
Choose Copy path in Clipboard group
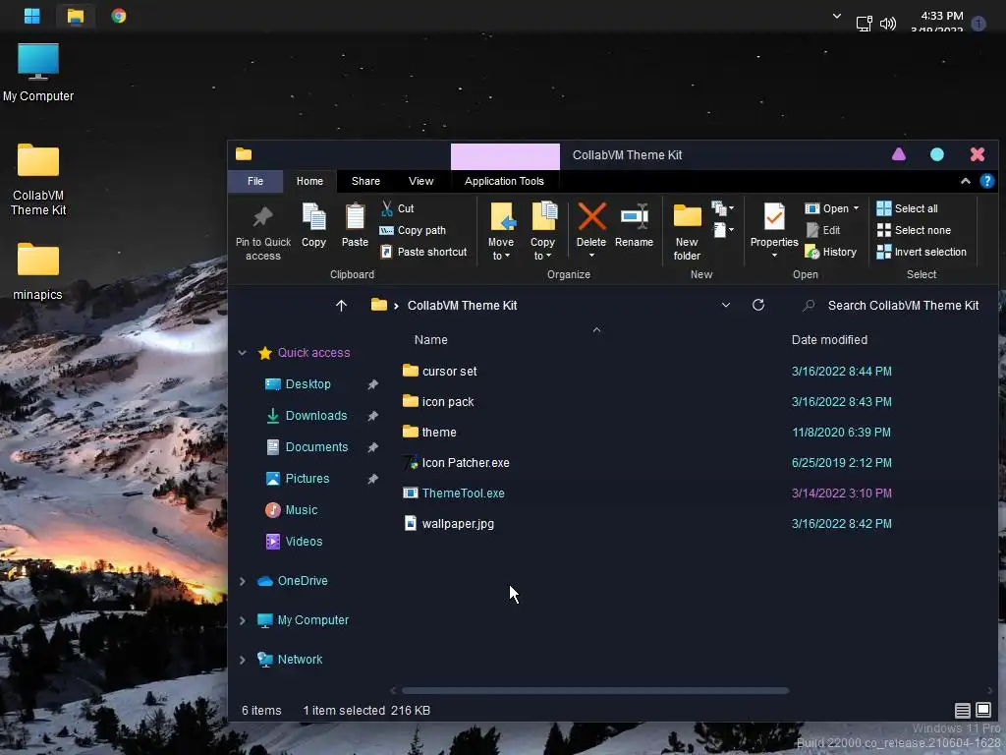pyautogui.click(x=413, y=230)
